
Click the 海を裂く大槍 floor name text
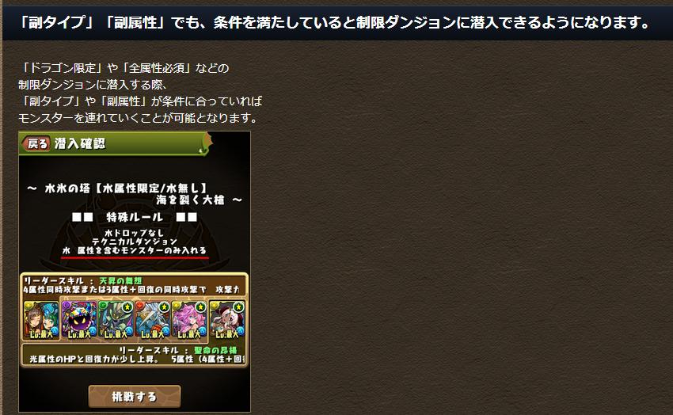[x=190, y=200]
